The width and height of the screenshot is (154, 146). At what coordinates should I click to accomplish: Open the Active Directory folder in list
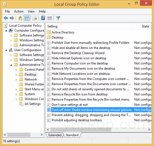coord(63,32)
